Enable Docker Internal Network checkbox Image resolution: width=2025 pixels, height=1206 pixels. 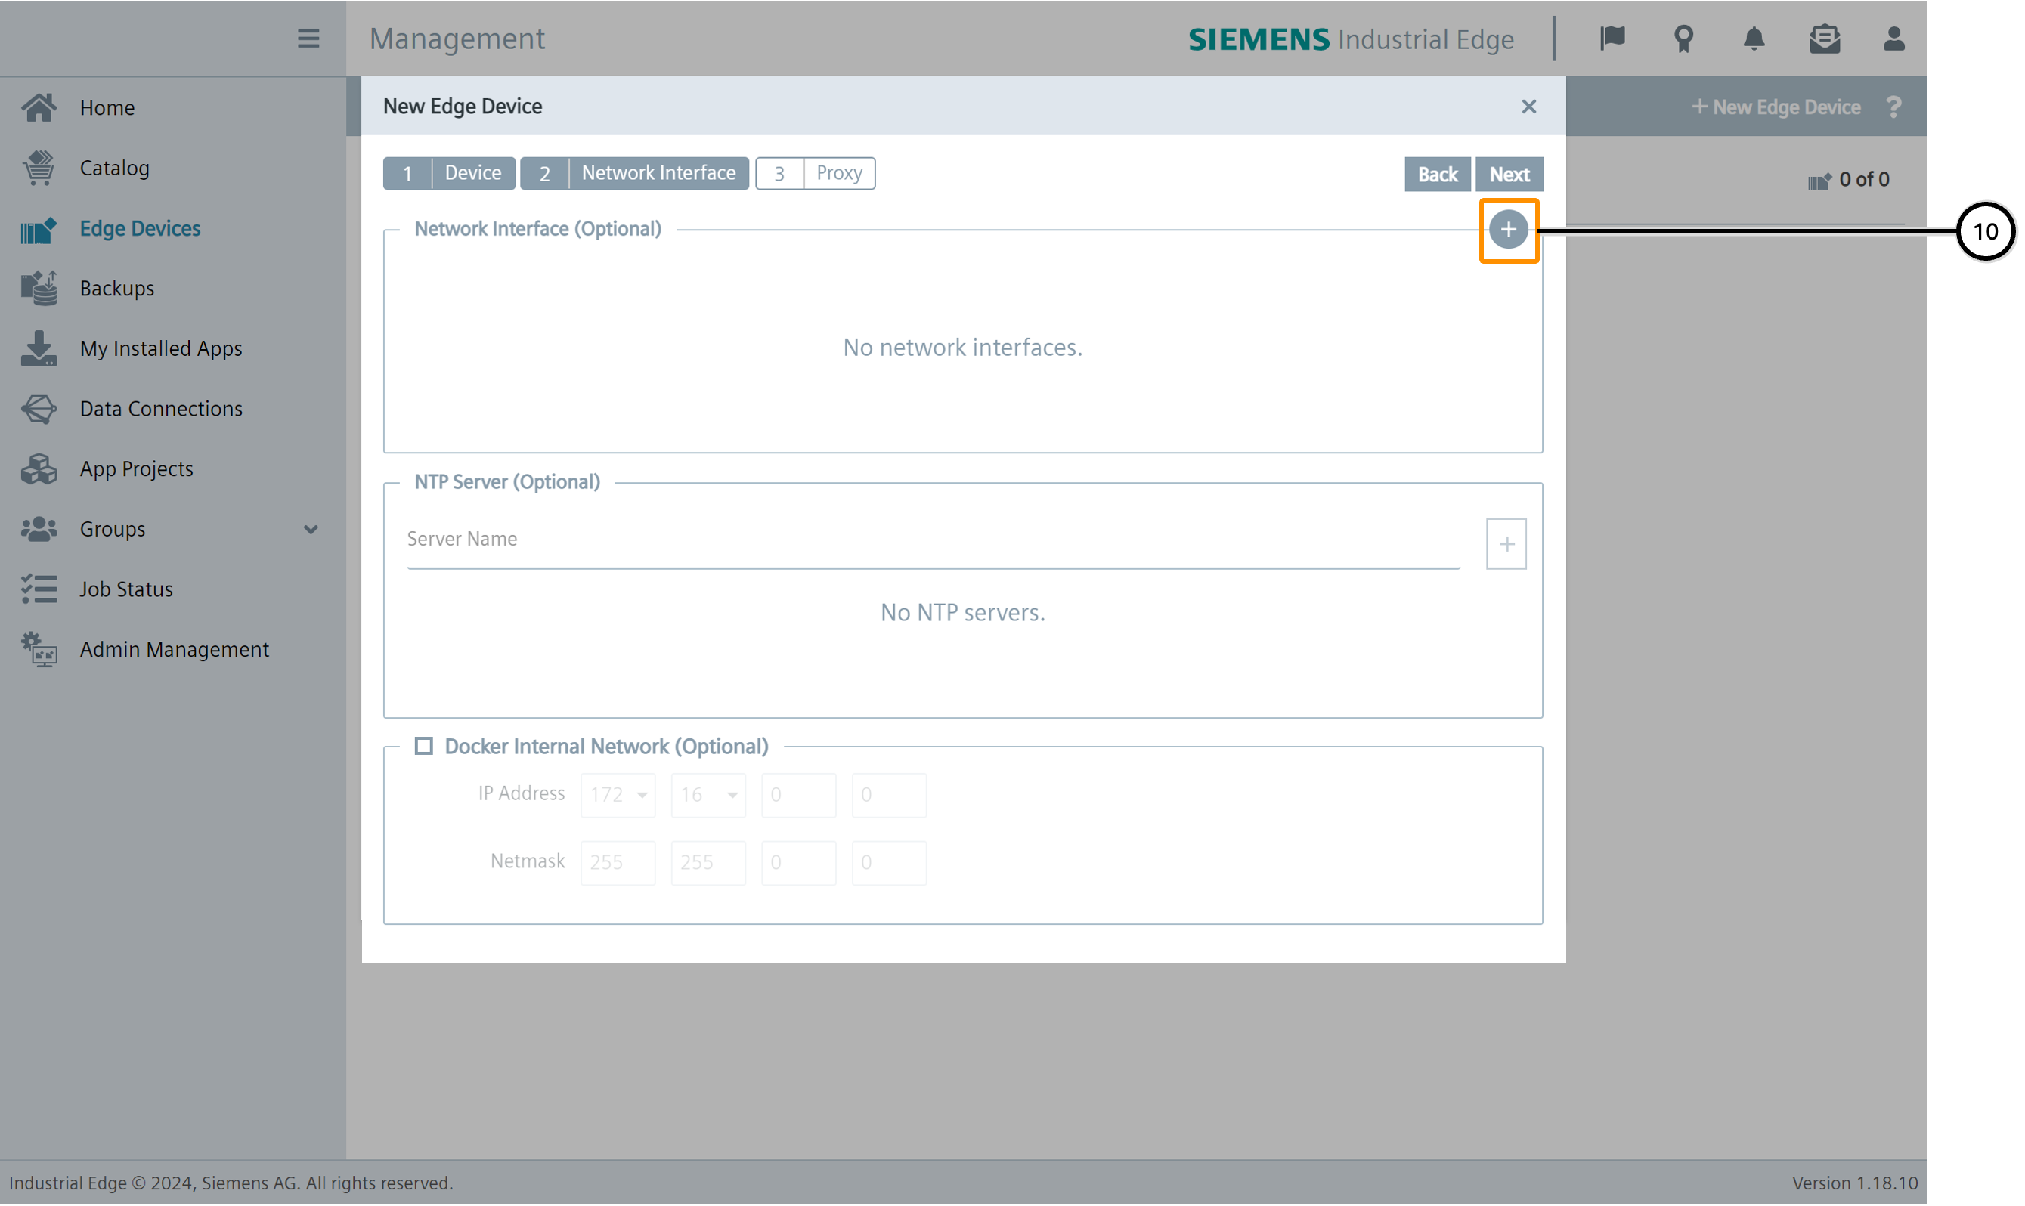coord(423,746)
